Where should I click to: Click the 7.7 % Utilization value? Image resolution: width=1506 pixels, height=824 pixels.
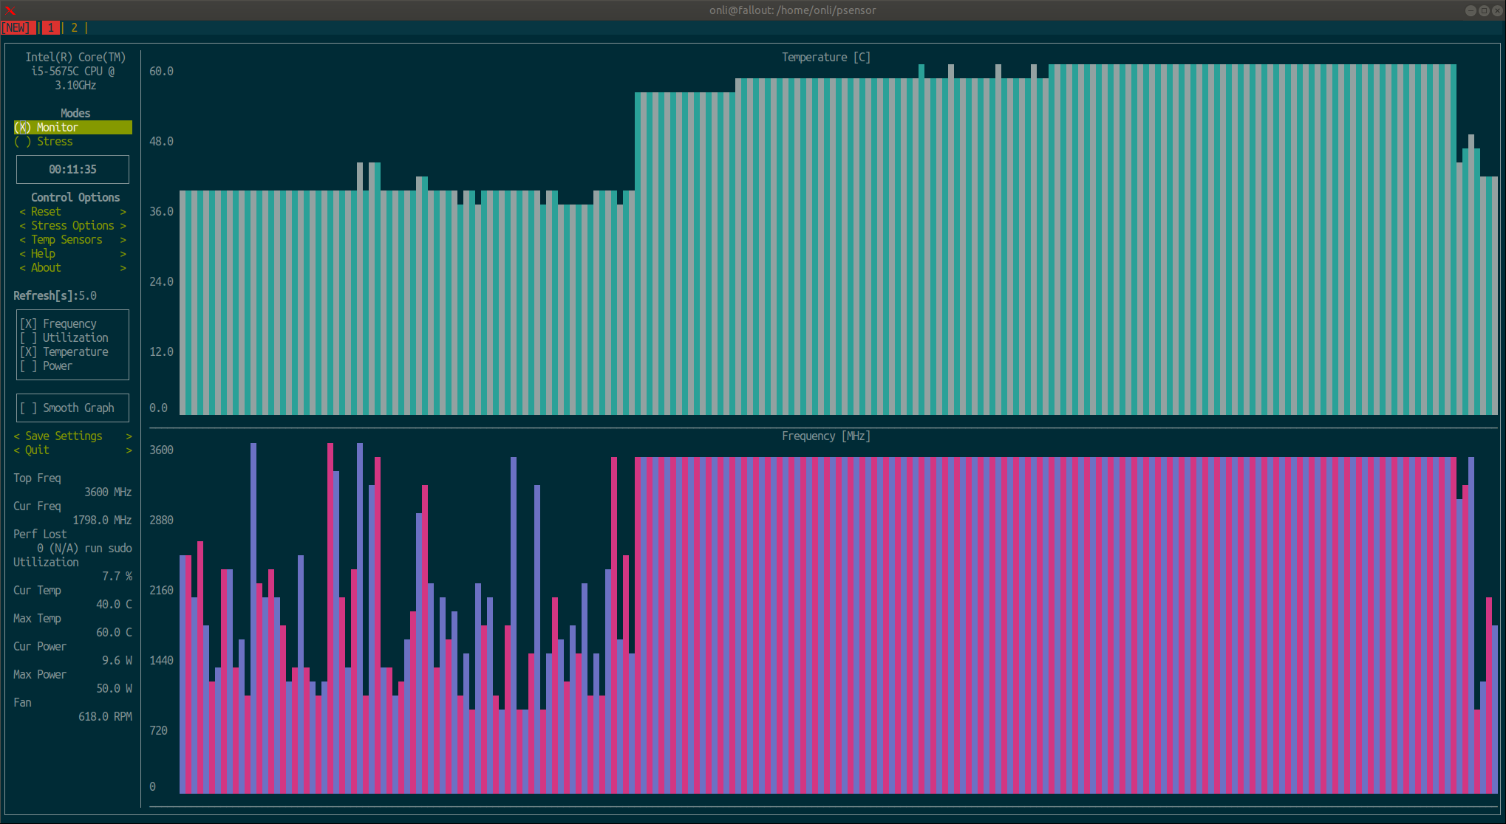point(117,576)
